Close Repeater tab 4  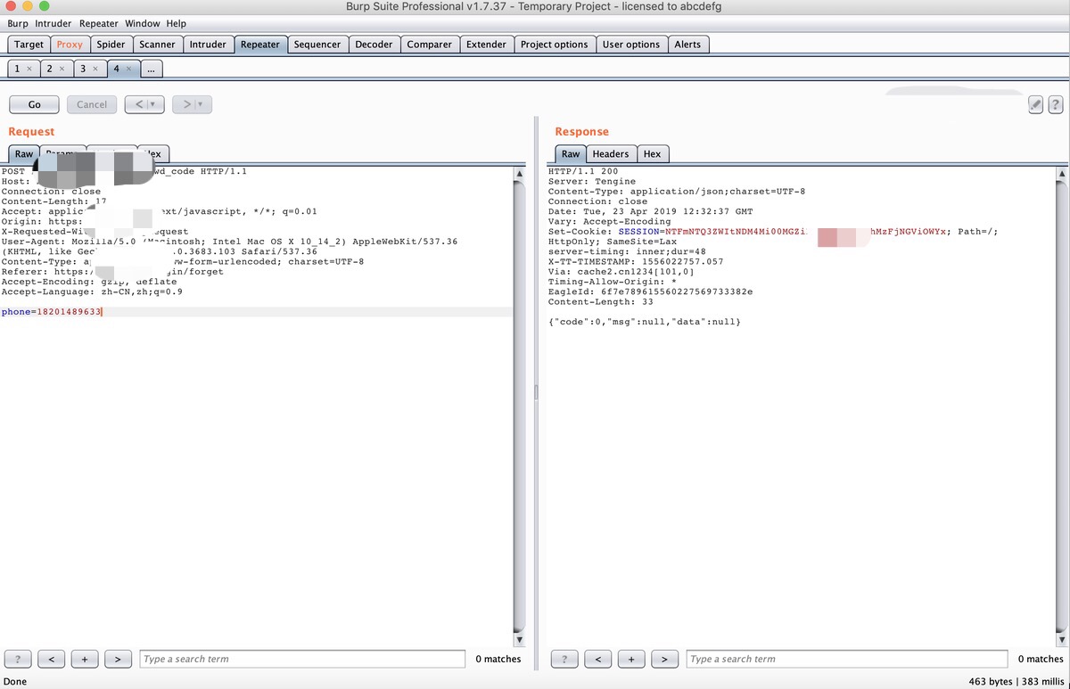tap(128, 69)
